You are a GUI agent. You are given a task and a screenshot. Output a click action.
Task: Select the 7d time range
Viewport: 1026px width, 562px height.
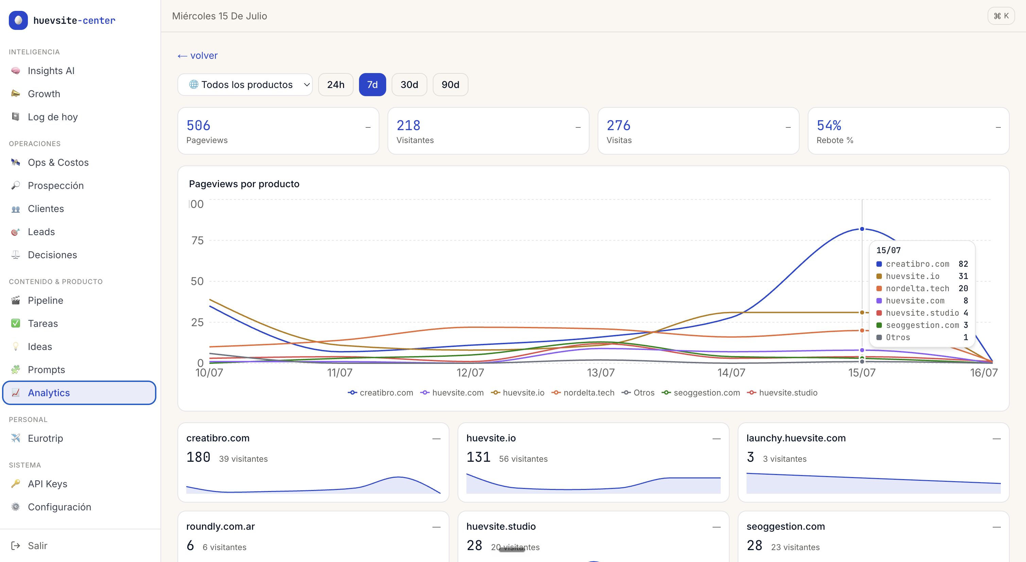tap(372, 84)
